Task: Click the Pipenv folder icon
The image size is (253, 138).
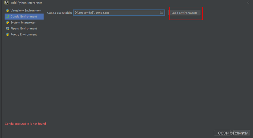Action: pyautogui.click(x=7, y=29)
